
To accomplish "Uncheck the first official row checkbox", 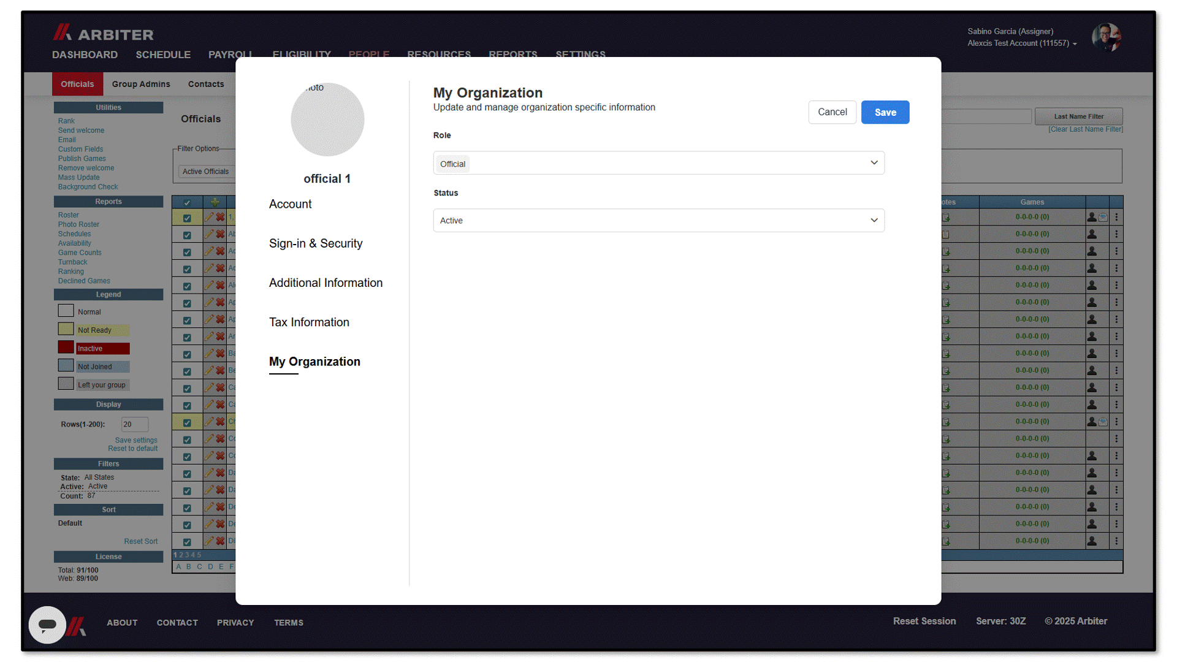I will [187, 218].
